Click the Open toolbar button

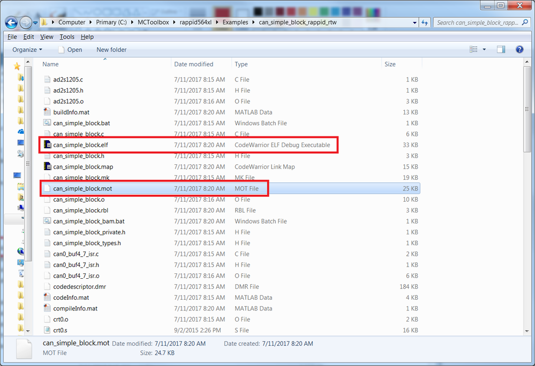tap(70, 50)
